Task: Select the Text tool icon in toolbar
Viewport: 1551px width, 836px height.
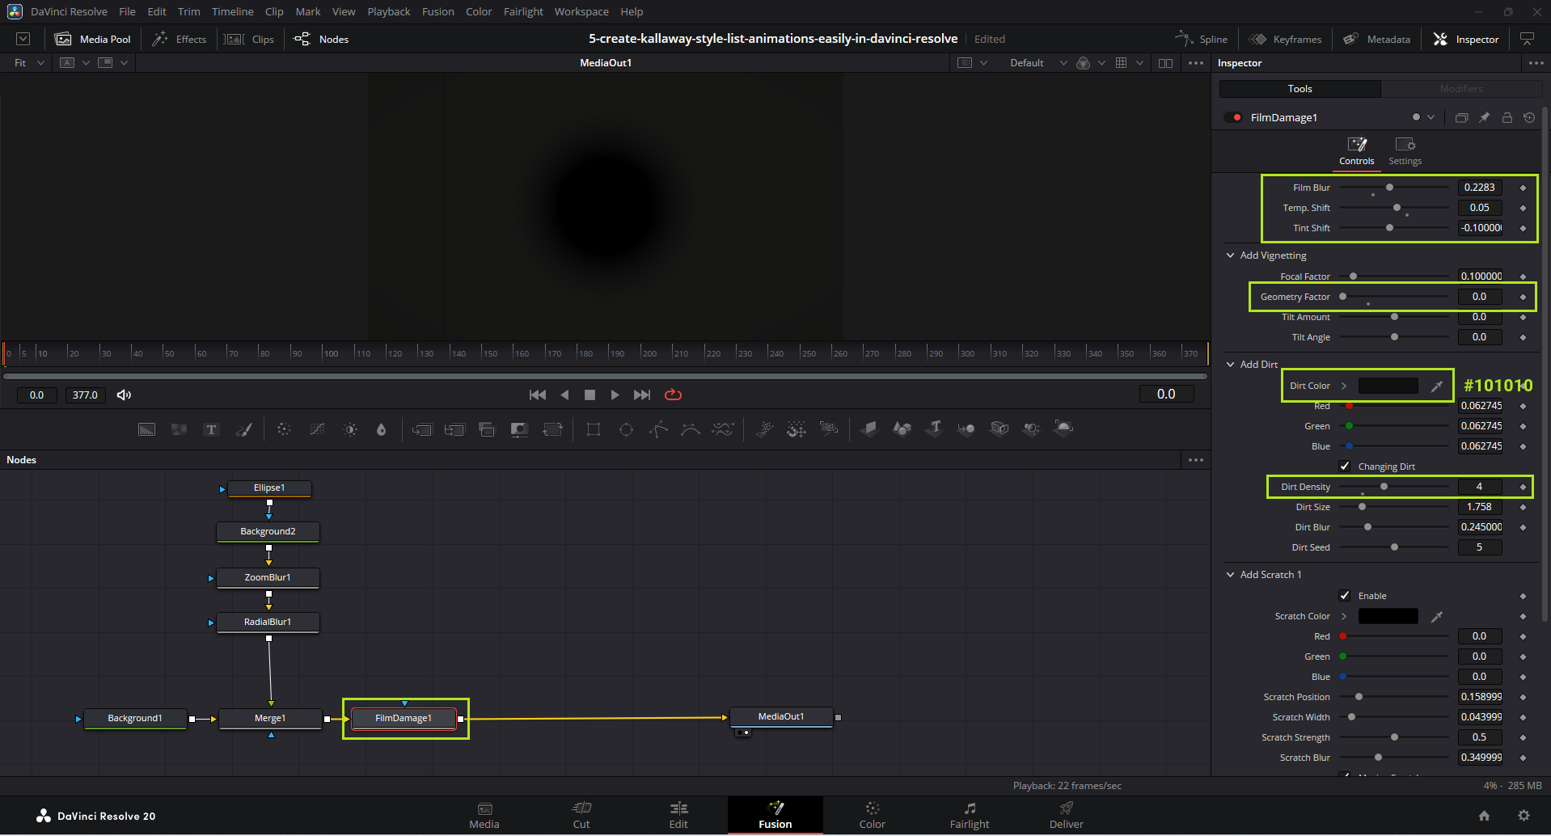Action: (x=211, y=429)
